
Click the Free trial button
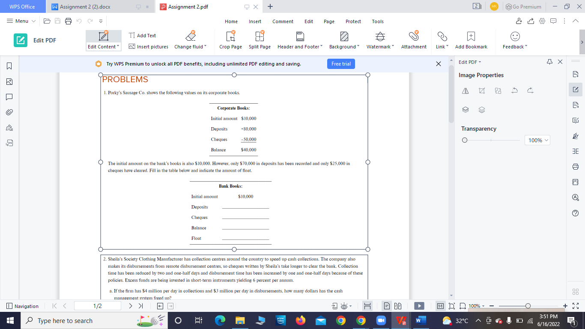341,63
